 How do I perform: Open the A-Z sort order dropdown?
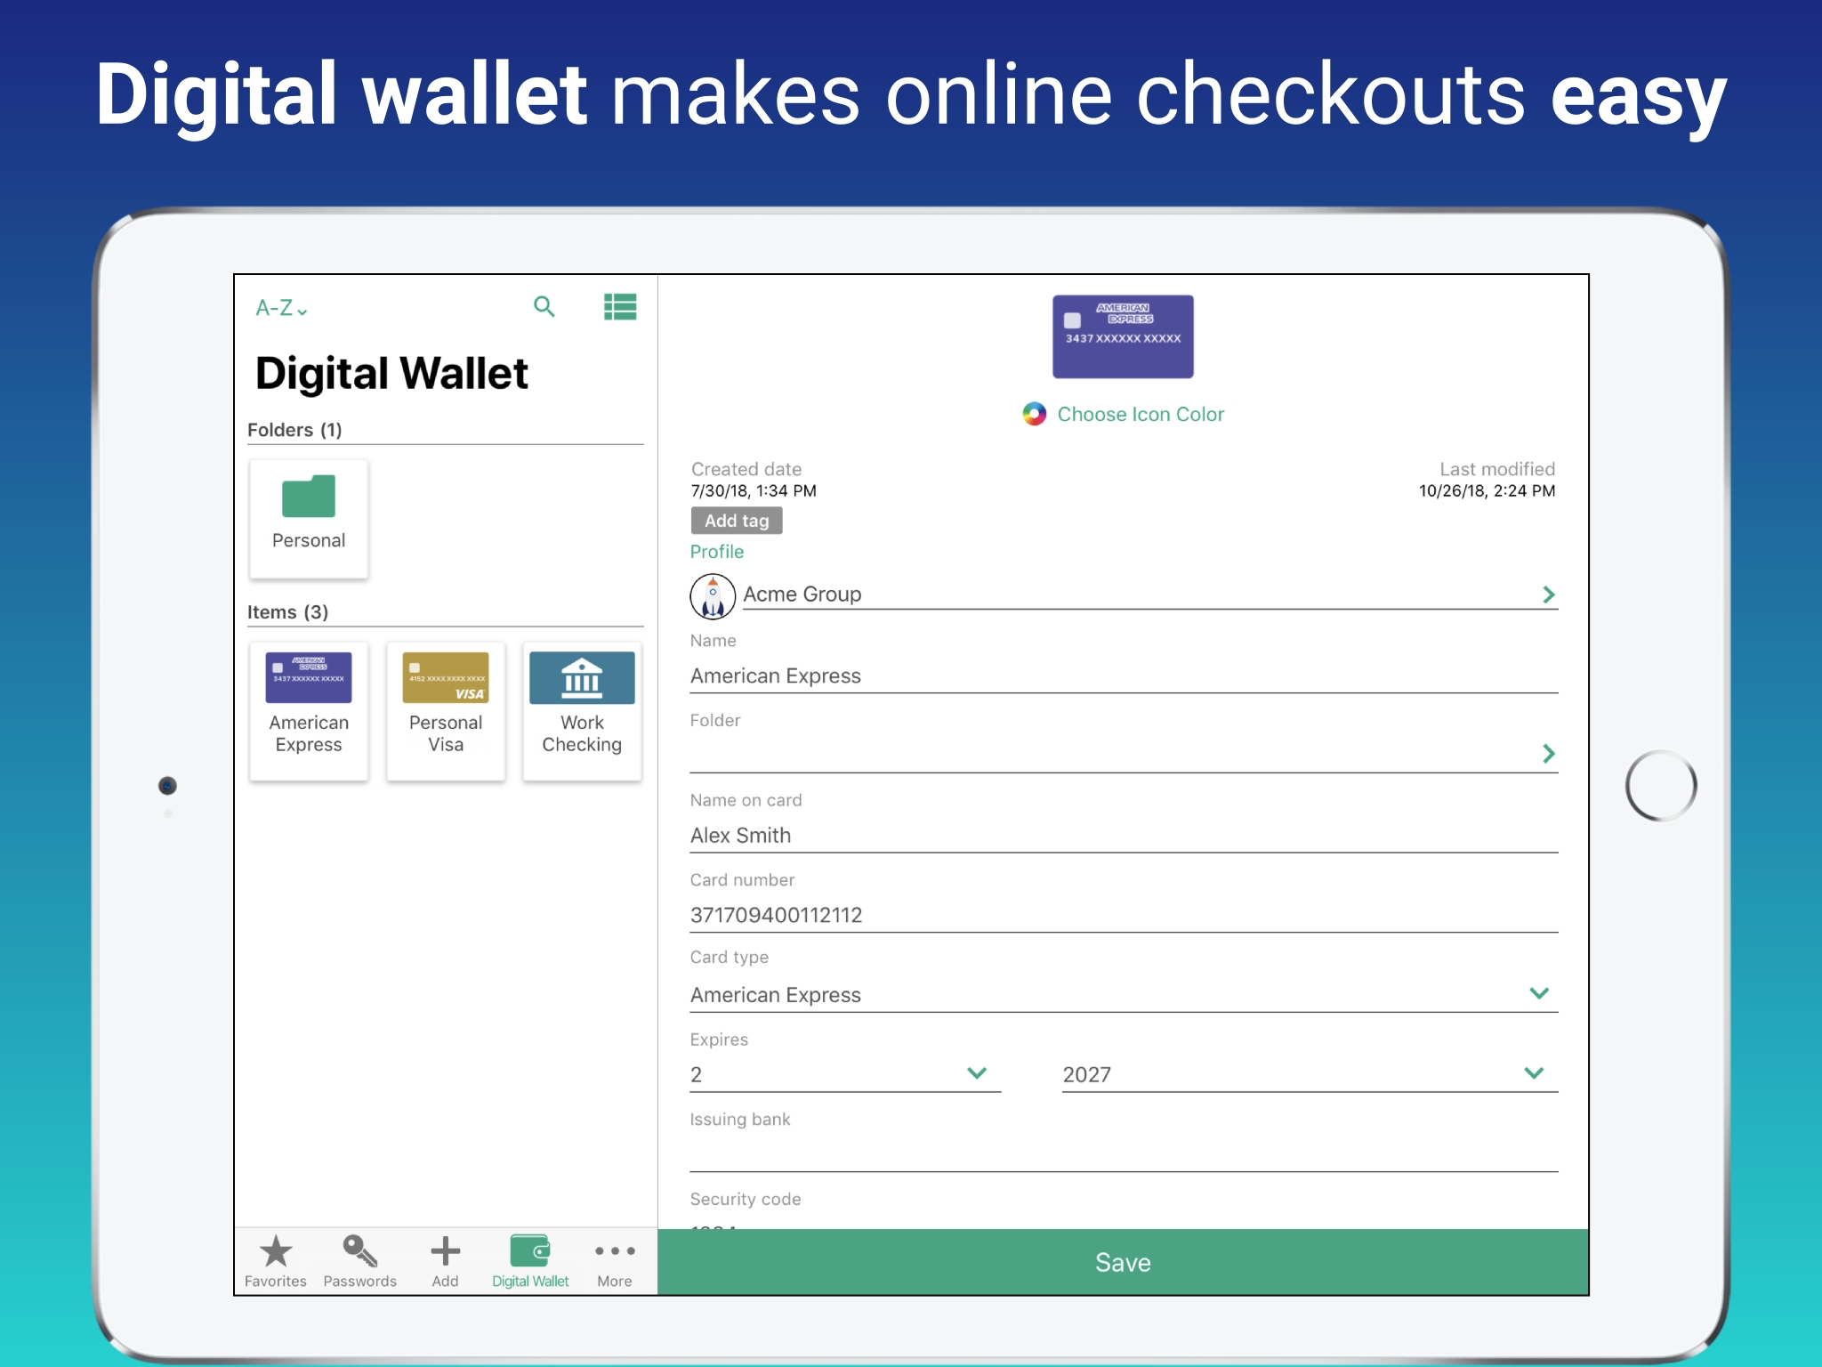[x=279, y=308]
